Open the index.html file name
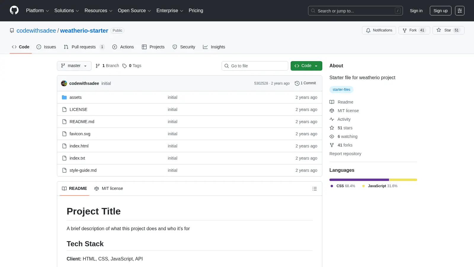 [x=79, y=146]
